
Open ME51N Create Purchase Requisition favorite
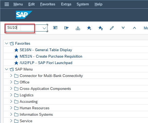(x=51, y=56)
